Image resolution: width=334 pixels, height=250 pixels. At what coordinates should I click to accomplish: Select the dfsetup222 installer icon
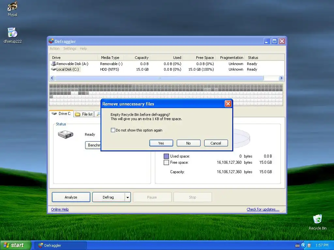click(12, 33)
